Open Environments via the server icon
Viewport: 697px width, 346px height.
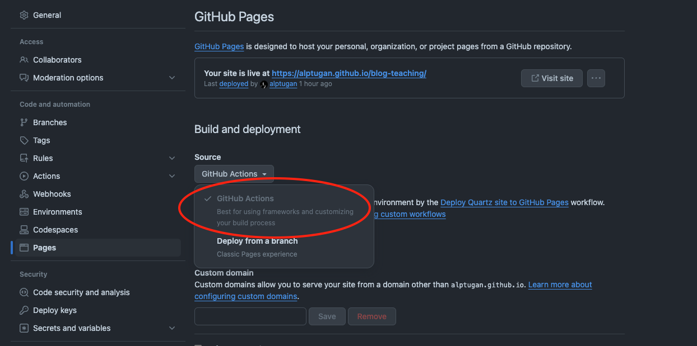pos(24,212)
